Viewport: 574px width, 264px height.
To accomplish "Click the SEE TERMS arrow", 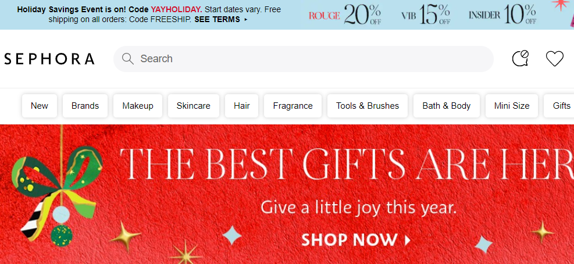I will (245, 19).
